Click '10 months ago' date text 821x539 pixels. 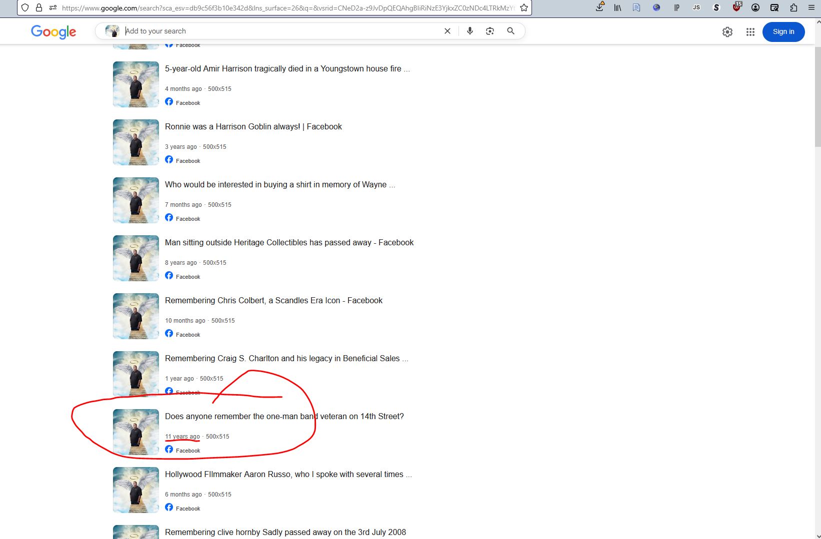[x=185, y=321]
